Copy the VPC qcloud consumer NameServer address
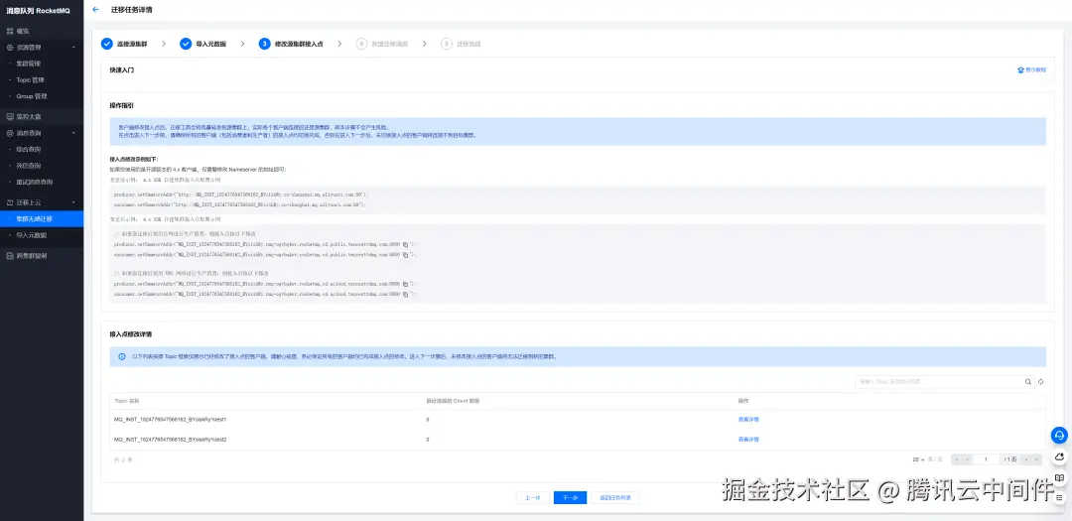 pos(405,294)
